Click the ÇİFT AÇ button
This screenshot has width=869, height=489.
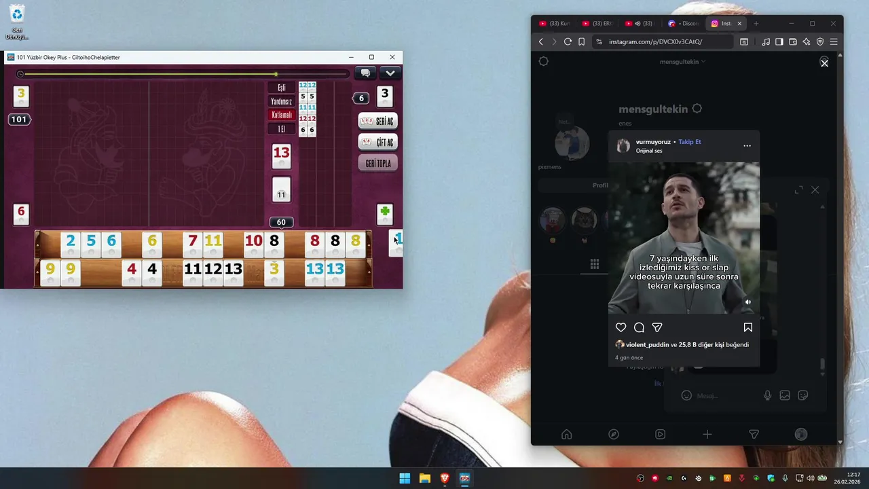[377, 142]
